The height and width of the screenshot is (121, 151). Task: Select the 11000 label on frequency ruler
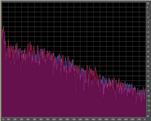(73, 119)
